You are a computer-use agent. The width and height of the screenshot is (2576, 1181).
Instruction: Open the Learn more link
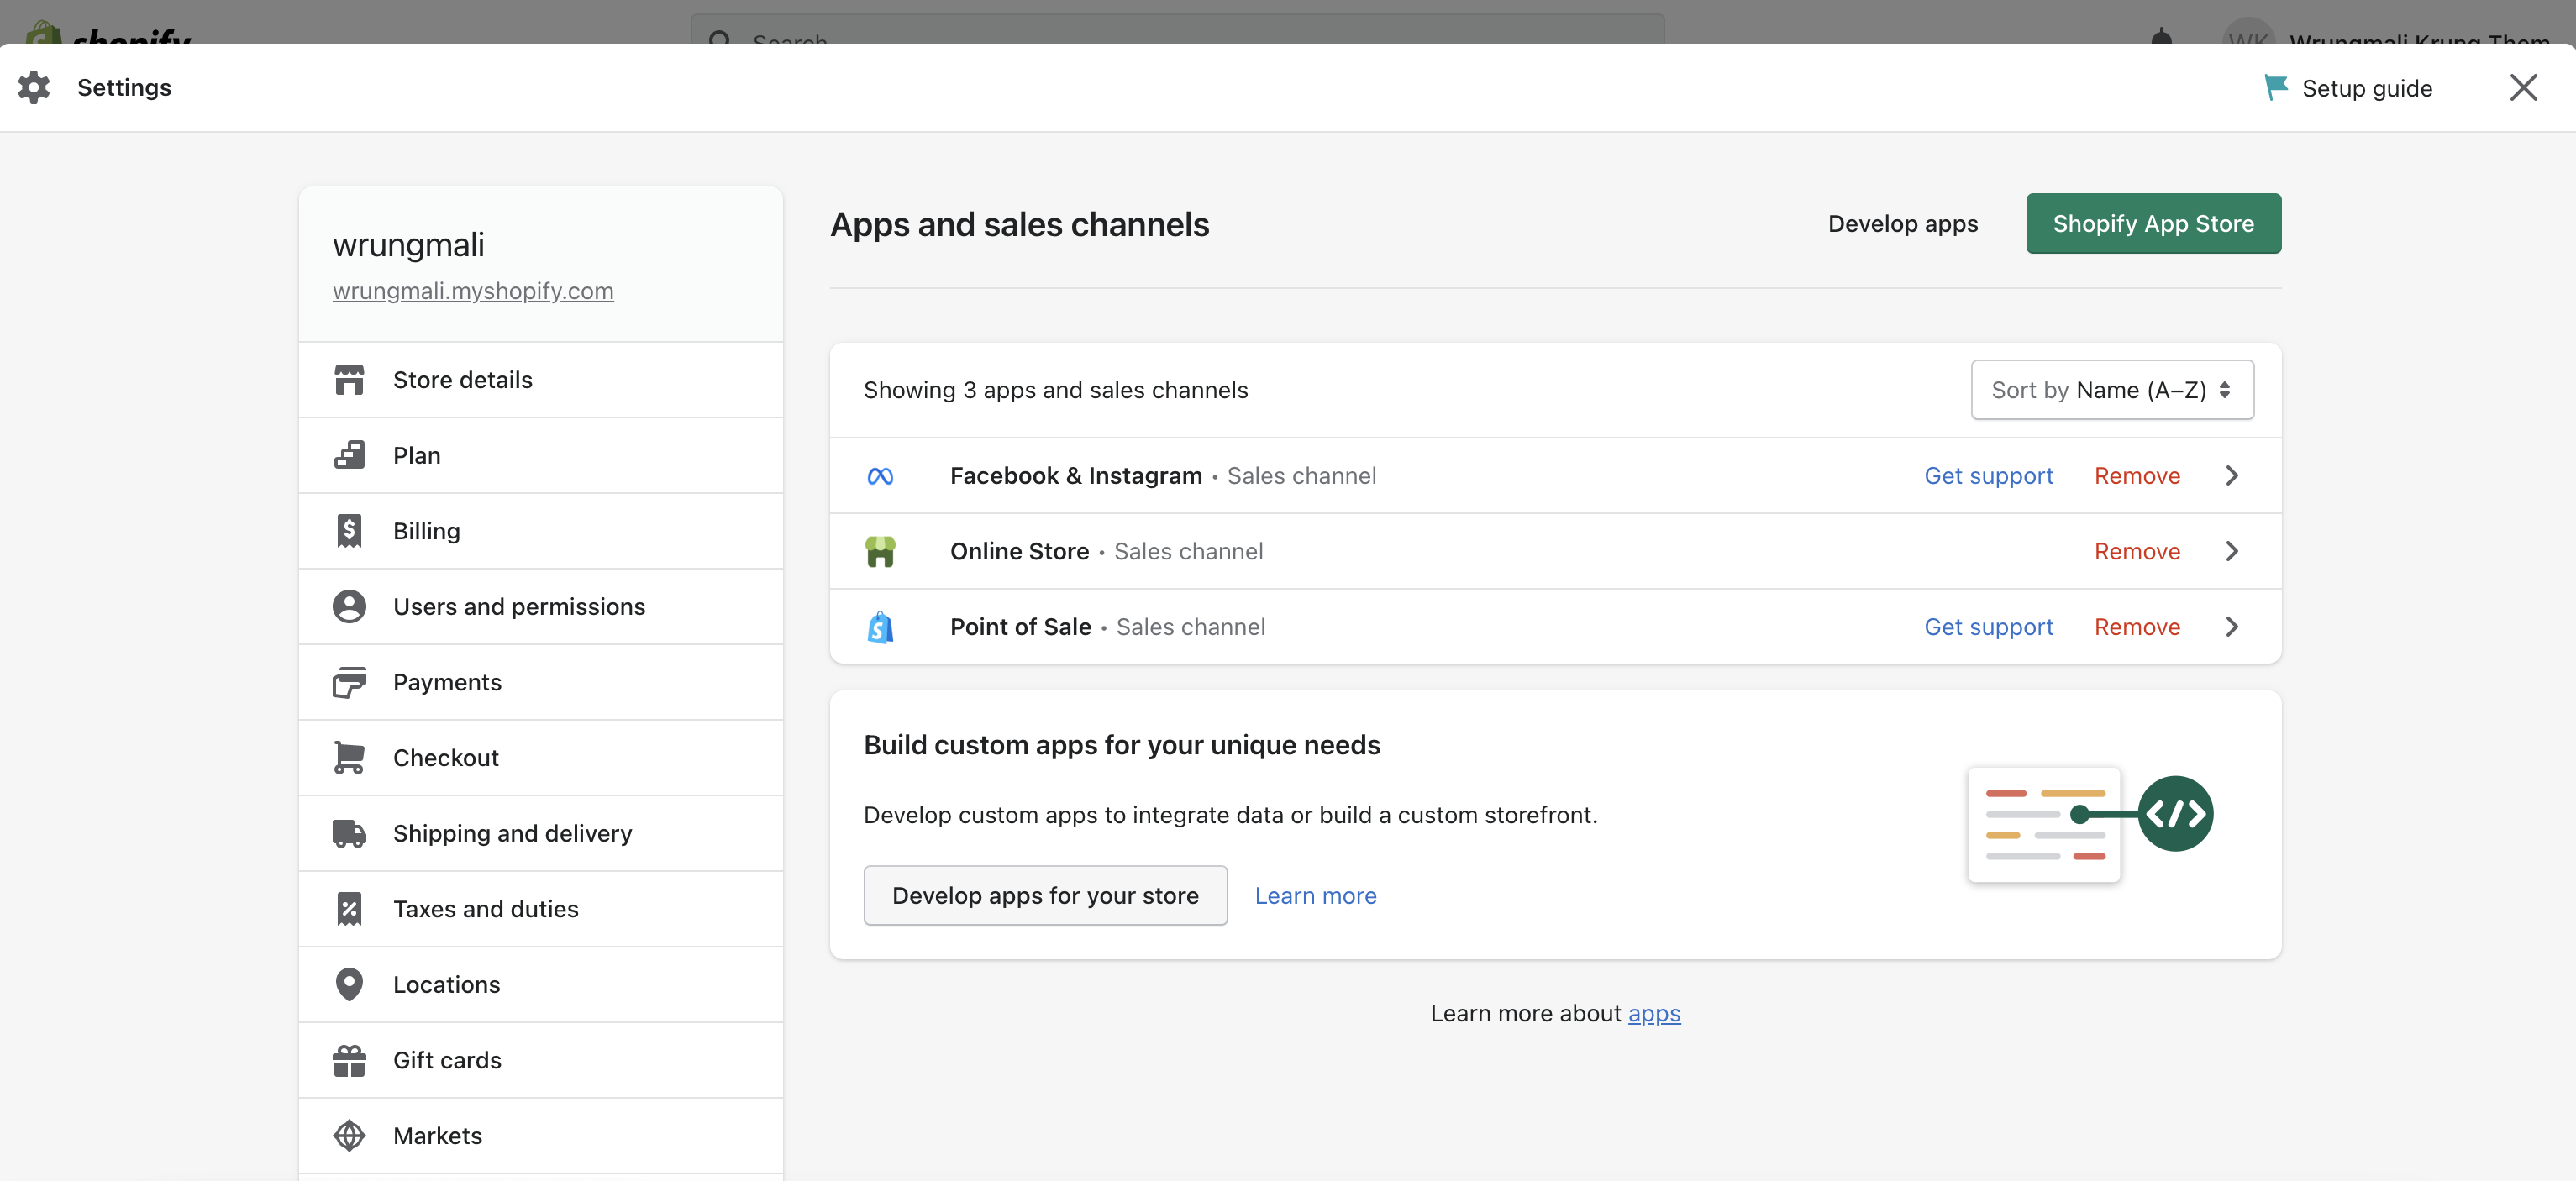[1315, 896]
